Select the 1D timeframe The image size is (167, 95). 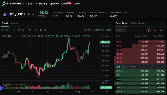pyautogui.click(x=19, y=30)
